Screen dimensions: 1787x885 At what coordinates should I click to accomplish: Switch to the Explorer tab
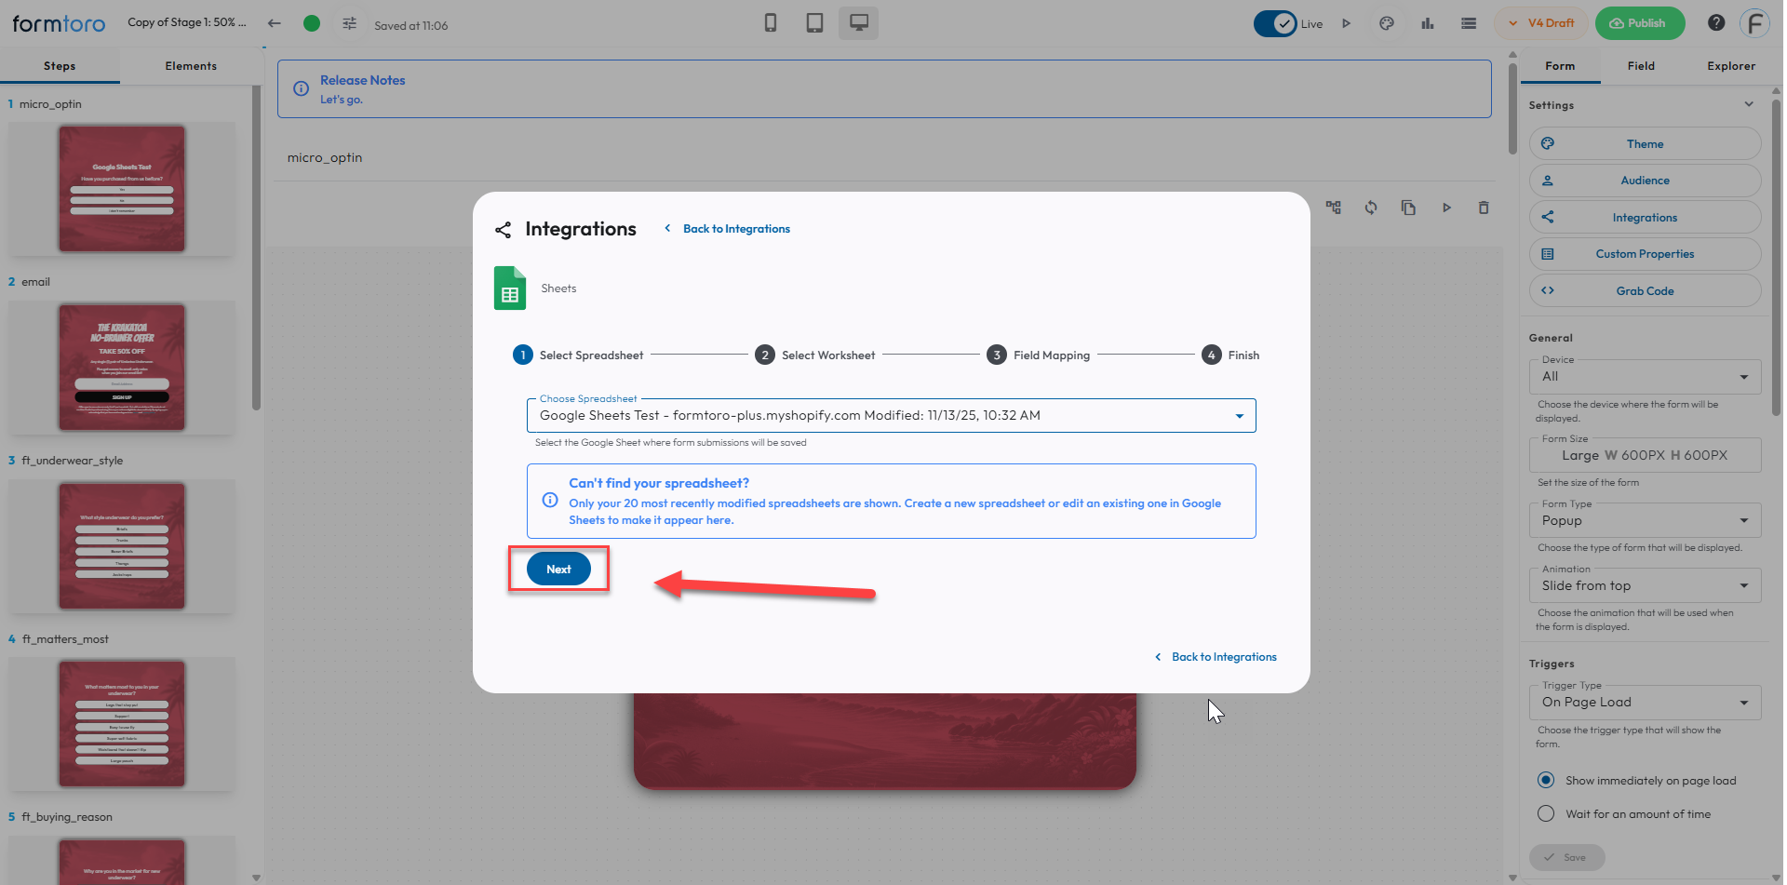(x=1731, y=66)
